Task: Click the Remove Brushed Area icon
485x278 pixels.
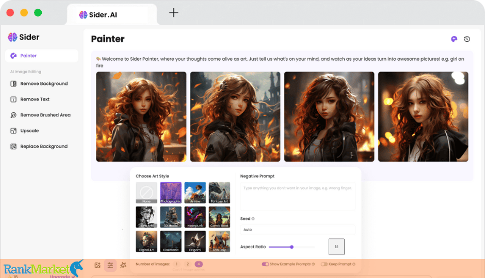Action: [x=13, y=115]
